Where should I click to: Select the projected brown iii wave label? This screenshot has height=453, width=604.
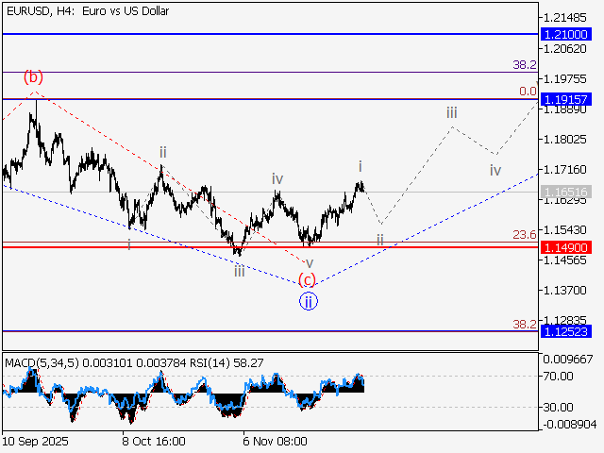(x=452, y=113)
